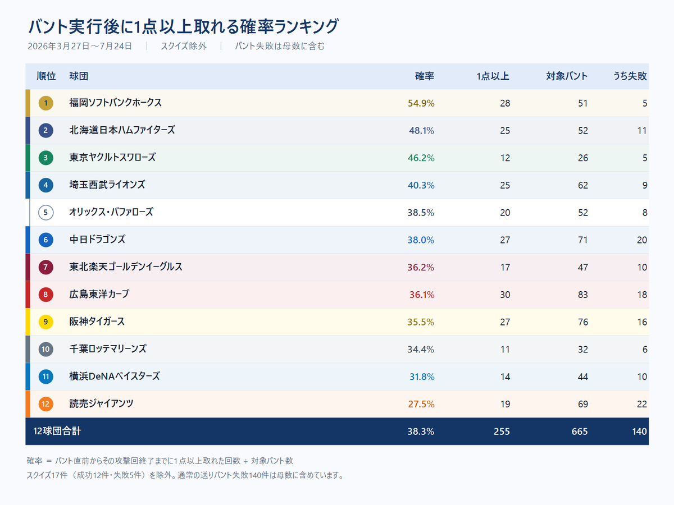Click the 34.4% probability value
This screenshot has height=505, width=674.
(x=421, y=350)
